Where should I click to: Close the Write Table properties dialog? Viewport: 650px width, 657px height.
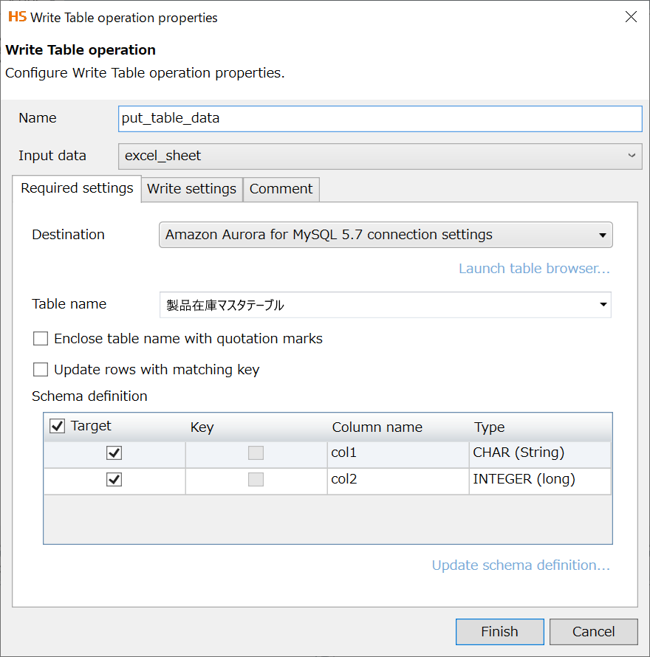coord(631,17)
